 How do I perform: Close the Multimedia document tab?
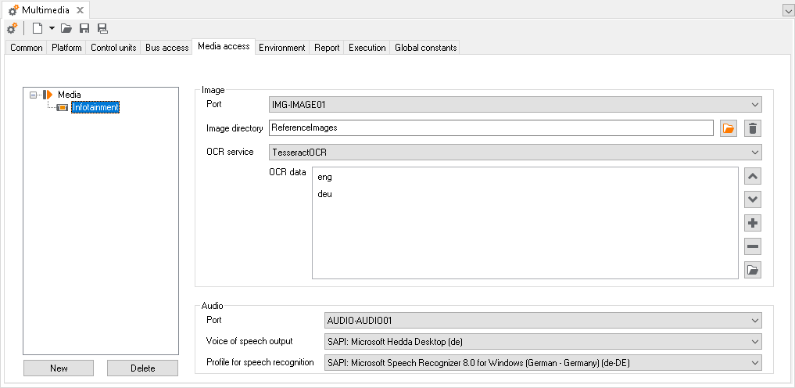pos(80,10)
